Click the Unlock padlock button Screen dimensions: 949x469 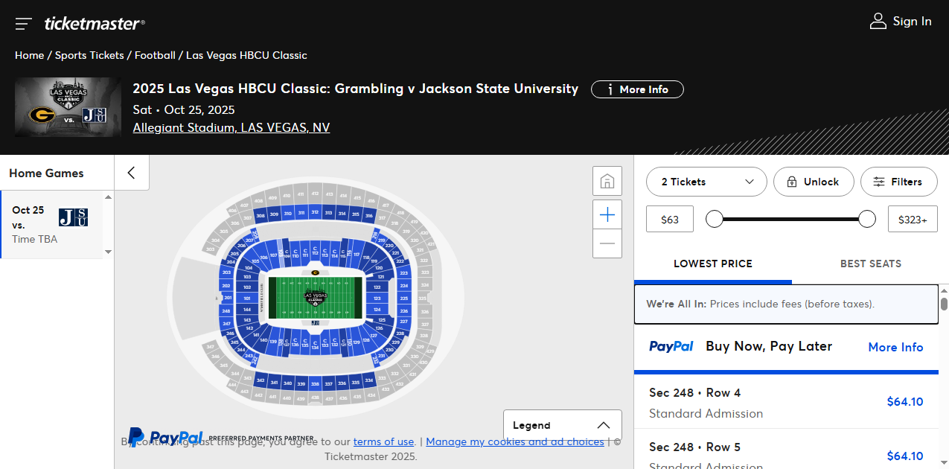click(813, 182)
